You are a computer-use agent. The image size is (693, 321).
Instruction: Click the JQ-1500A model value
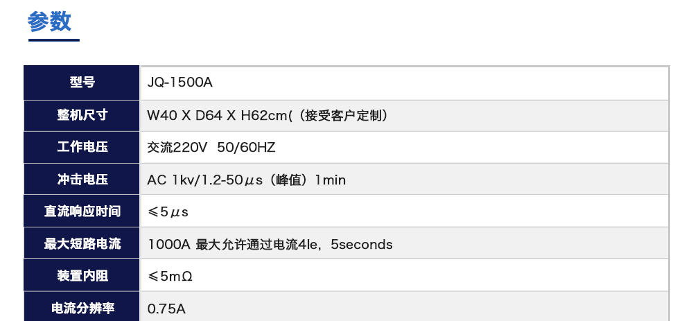click(x=179, y=83)
